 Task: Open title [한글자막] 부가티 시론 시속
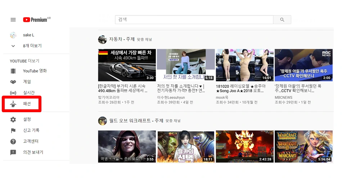[123, 88]
